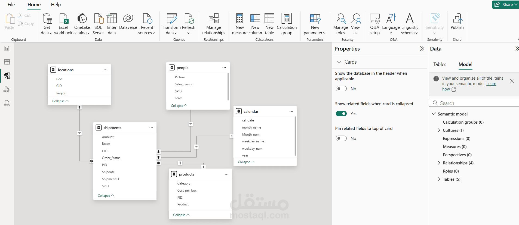Collapse the products table card
The height and width of the screenshot is (225, 519).
click(181, 215)
